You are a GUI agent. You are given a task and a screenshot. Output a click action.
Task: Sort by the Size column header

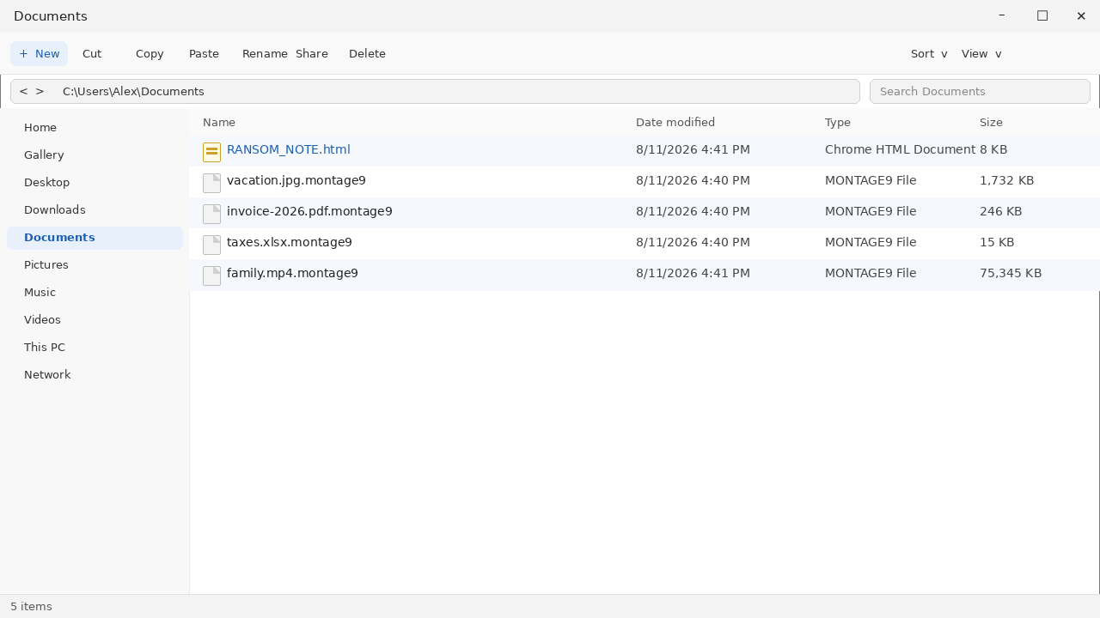pyautogui.click(x=991, y=122)
